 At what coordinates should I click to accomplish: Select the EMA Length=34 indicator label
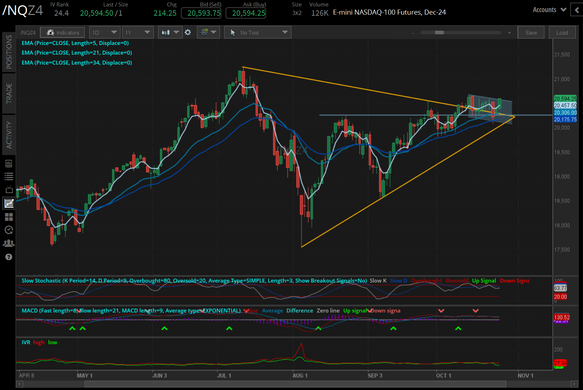[77, 63]
